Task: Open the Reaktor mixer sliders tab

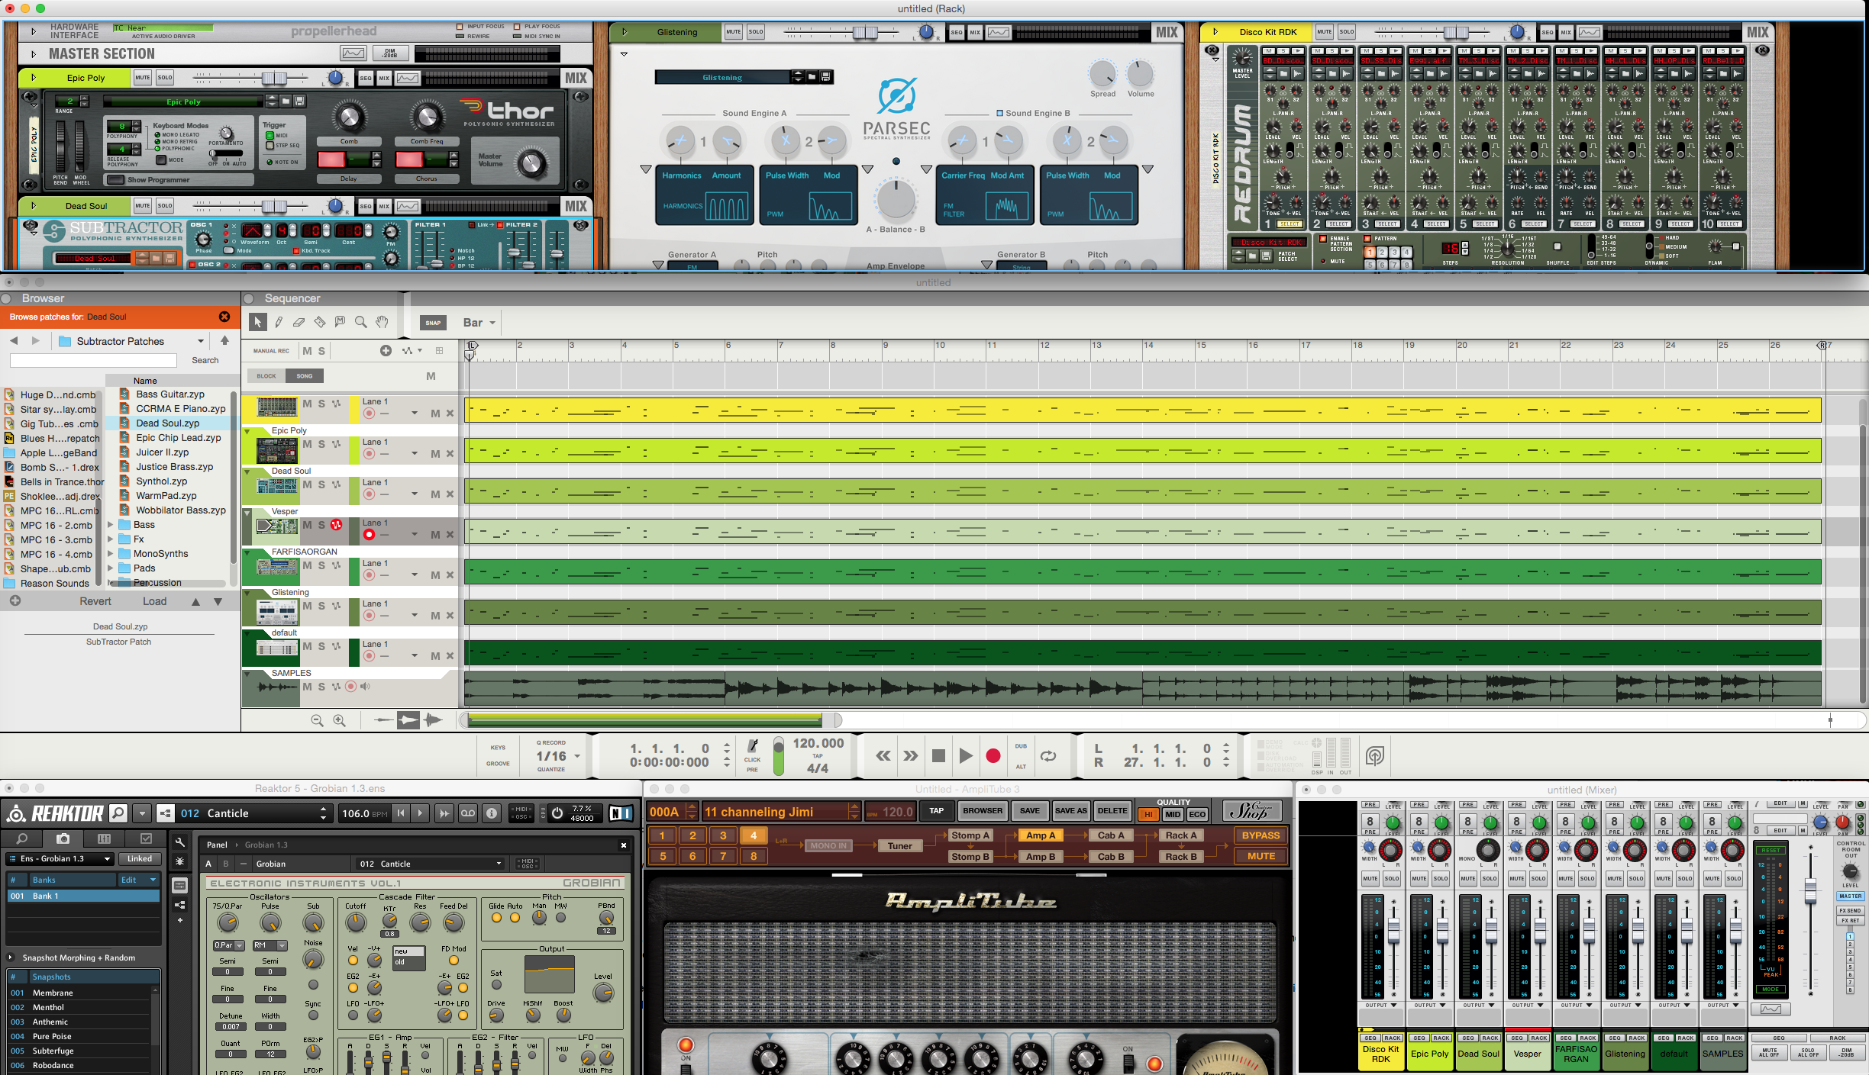Action: (x=105, y=839)
